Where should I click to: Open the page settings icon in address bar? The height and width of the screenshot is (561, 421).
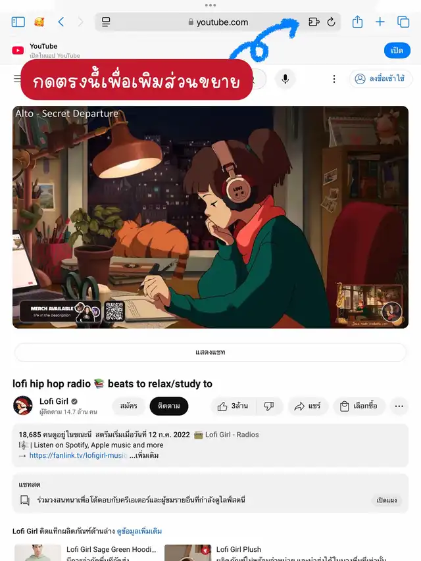click(x=106, y=22)
